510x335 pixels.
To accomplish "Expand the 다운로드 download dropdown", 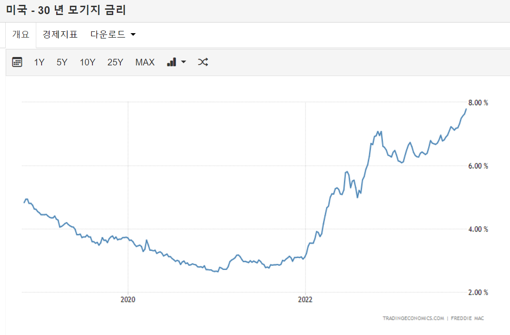I will [107, 34].
